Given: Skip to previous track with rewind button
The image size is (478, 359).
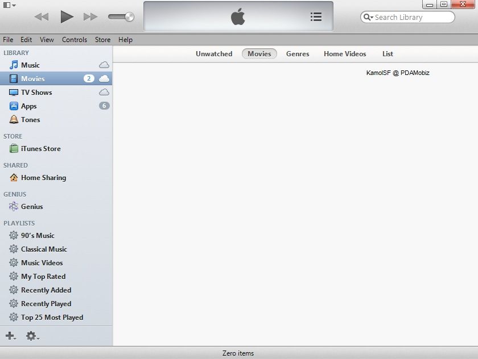Looking at the screenshot, I should point(42,16).
